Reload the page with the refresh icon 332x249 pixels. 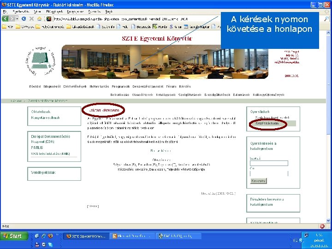click(24, 18)
